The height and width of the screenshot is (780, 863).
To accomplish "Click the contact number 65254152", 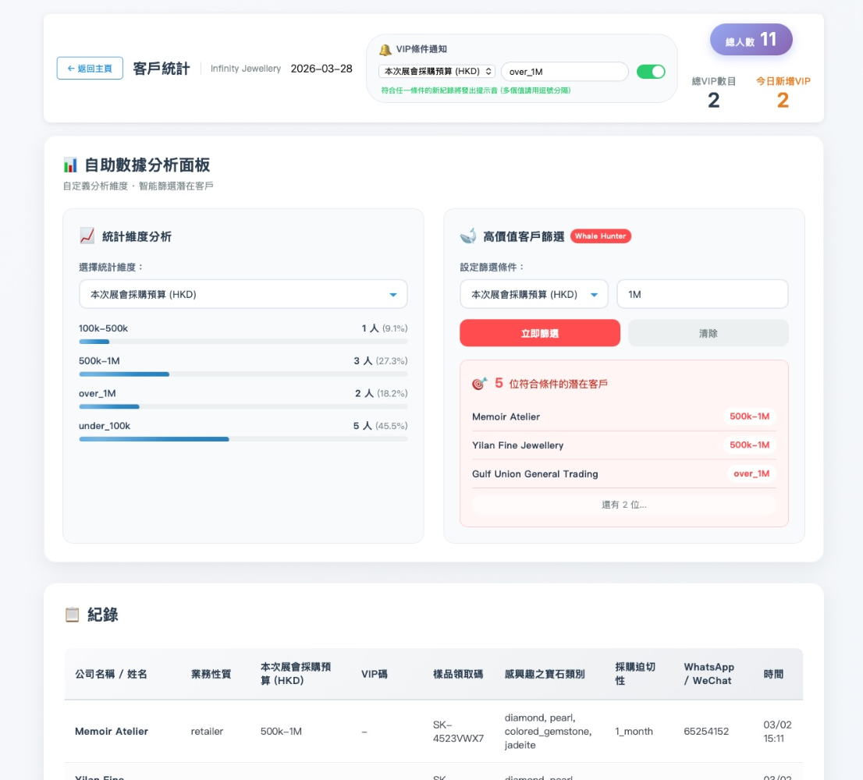I will (706, 731).
